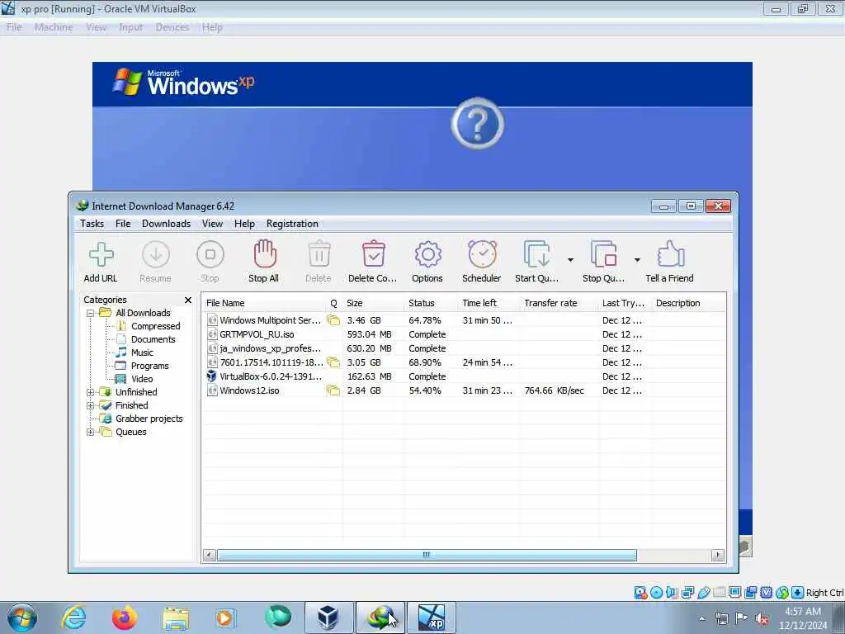Select the GRTMPVOL_RU.iso download
The image size is (845, 634).
(x=464, y=334)
